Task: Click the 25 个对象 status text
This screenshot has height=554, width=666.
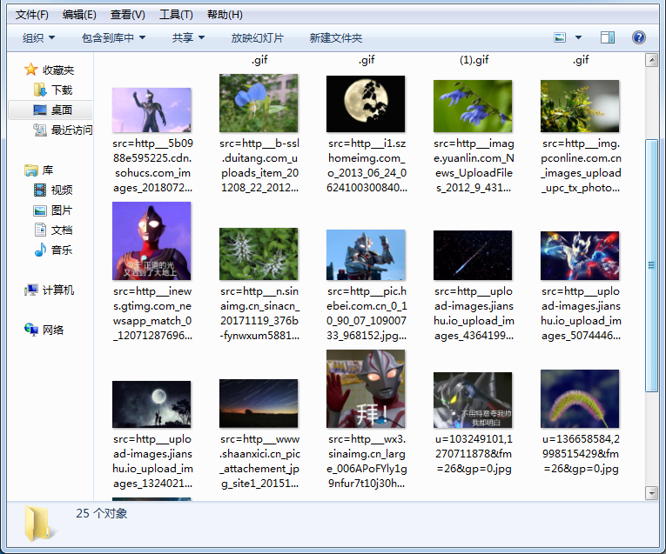Action: coord(102,513)
